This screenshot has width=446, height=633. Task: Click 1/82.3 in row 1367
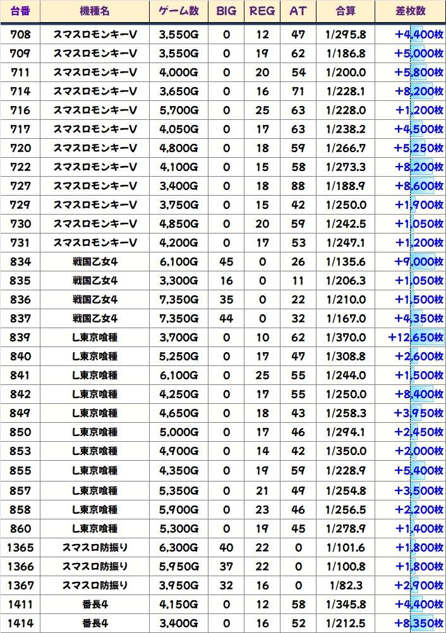click(346, 586)
